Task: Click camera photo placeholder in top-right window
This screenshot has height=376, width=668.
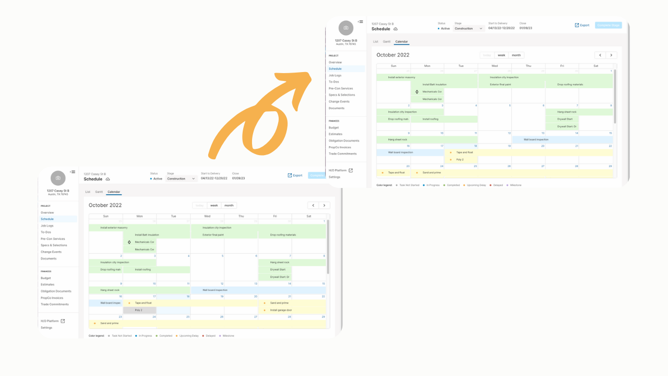Action: coord(346,28)
